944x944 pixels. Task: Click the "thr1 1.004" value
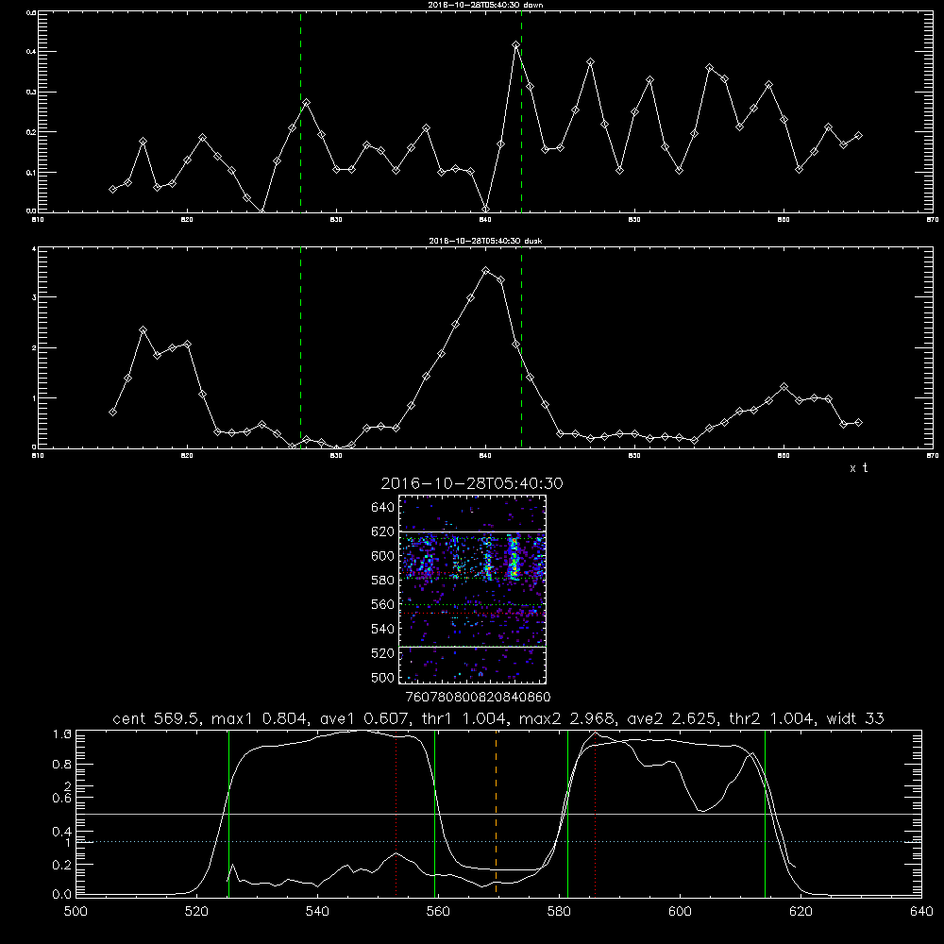click(x=464, y=718)
